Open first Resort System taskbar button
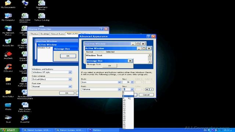The image size is (235, 132). point(37,130)
